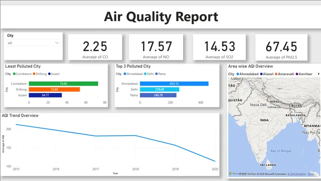Select the Delhi bar showing 259.49
Image resolution: width=321 pixels, height=181 pixels.
[x=159, y=89]
